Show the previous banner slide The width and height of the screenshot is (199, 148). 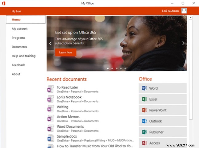pyautogui.click(x=50, y=44)
